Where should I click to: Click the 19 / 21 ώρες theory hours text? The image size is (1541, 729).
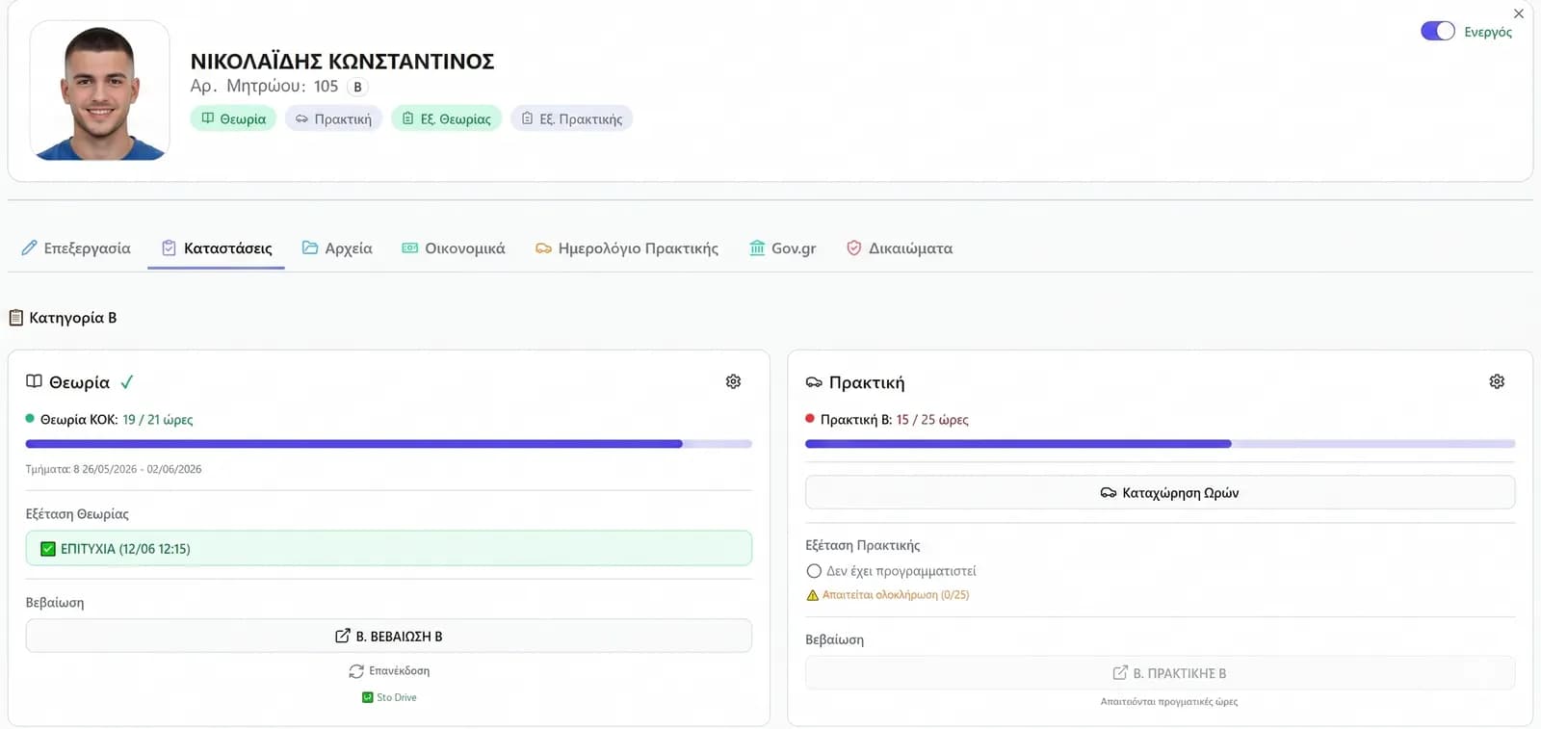158,420
